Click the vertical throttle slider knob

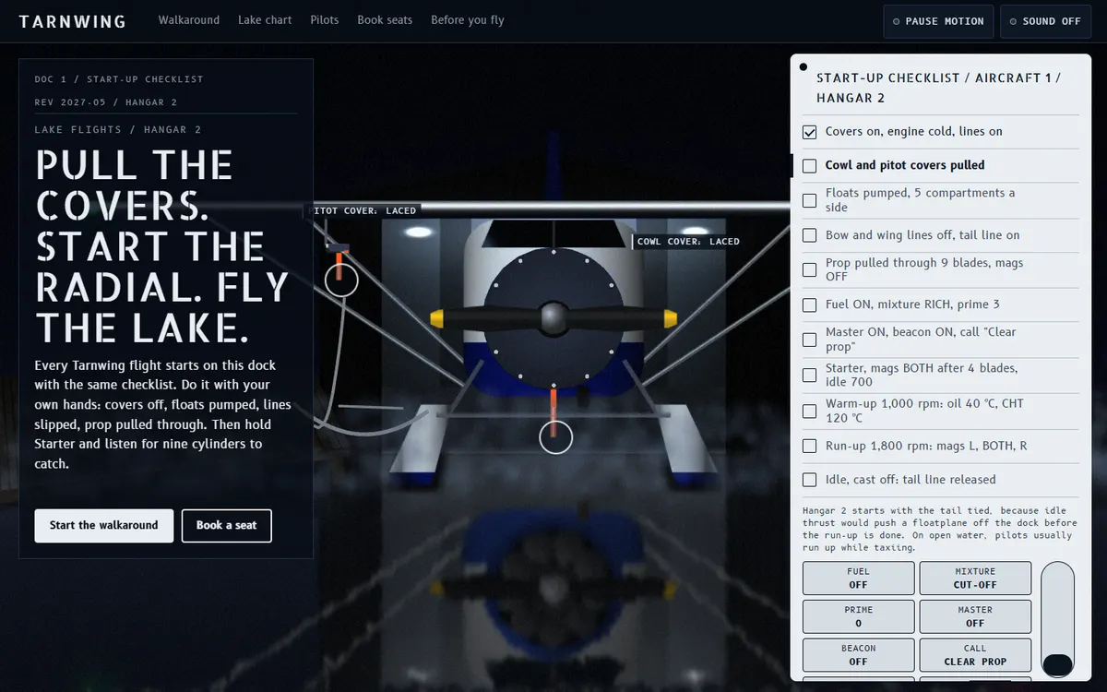pyautogui.click(x=1057, y=663)
